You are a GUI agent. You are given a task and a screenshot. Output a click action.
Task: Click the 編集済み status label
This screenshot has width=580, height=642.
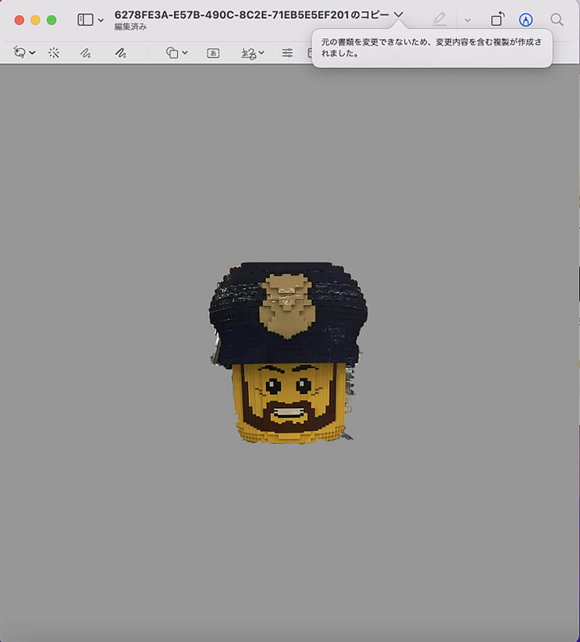pos(130,27)
